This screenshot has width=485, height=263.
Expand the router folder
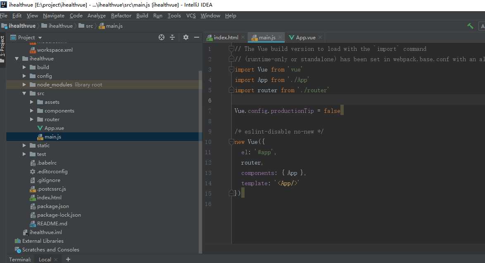(x=31, y=119)
